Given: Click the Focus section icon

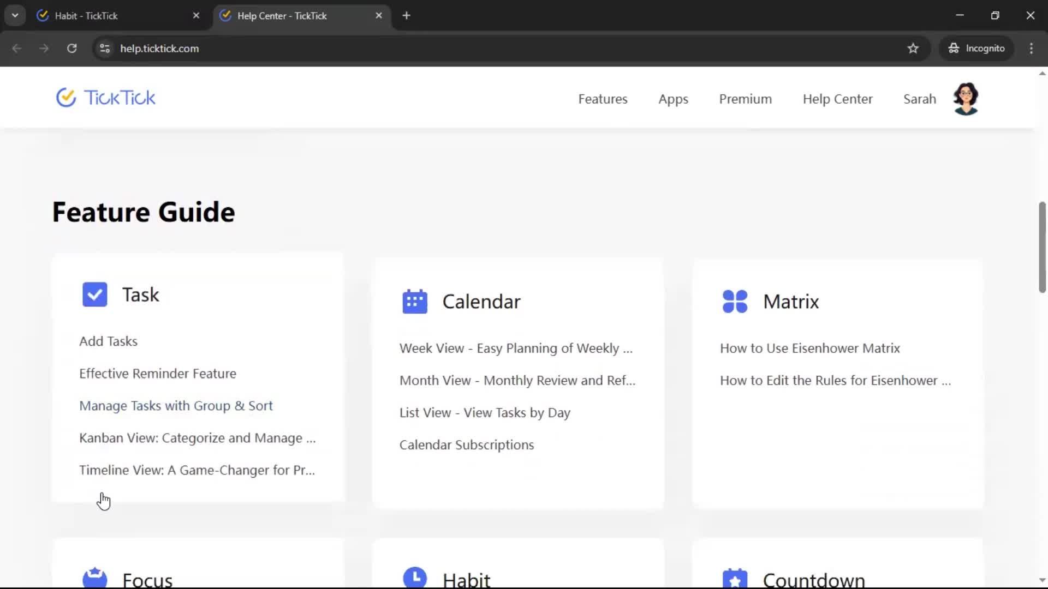Looking at the screenshot, I should point(94,578).
